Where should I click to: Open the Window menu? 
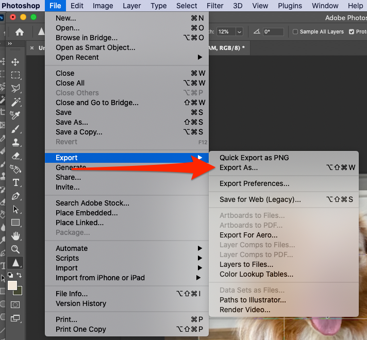pos(325,6)
